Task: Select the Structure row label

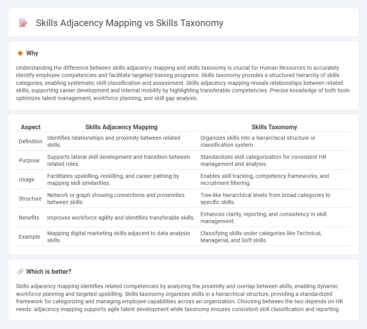Action: [x=31, y=199]
